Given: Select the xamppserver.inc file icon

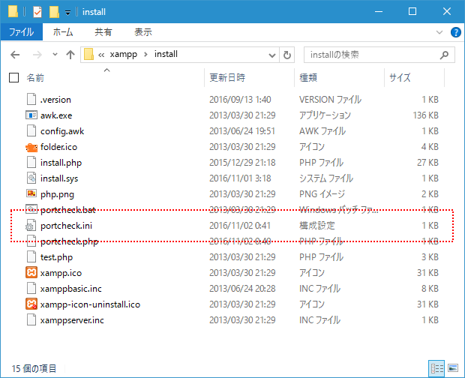Looking at the screenshot, I should [31, 320].
